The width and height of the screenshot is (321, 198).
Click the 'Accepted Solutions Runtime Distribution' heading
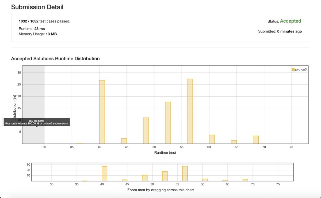pyautogui.click(x=55, y=58)
